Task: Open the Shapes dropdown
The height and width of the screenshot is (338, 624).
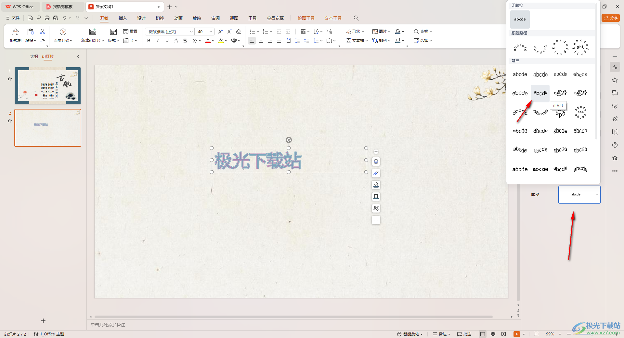Action: click(355, 32)
